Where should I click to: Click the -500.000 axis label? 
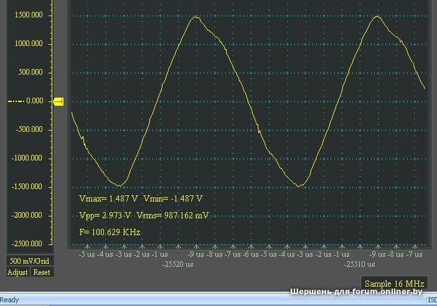click(29, 129)
